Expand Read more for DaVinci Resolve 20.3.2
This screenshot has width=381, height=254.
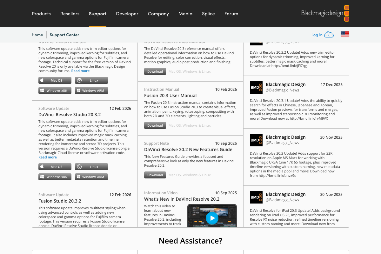pos(80,70)
